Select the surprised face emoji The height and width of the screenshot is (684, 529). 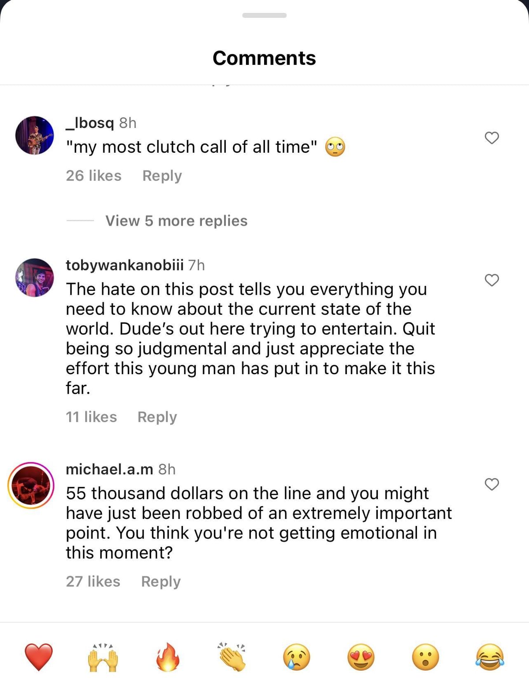(425, 657)
